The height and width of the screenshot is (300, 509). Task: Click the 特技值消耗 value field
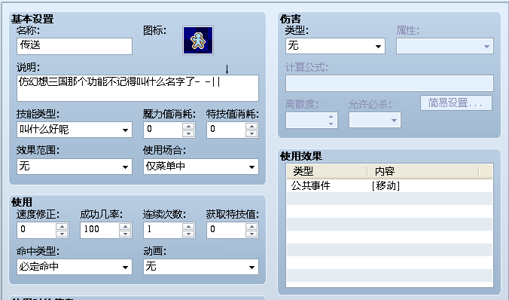click(x=226, y=130)
